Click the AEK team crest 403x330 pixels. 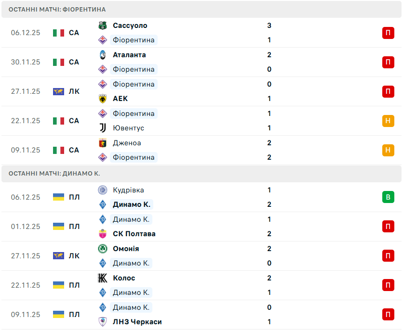click(x=102, y=99)
